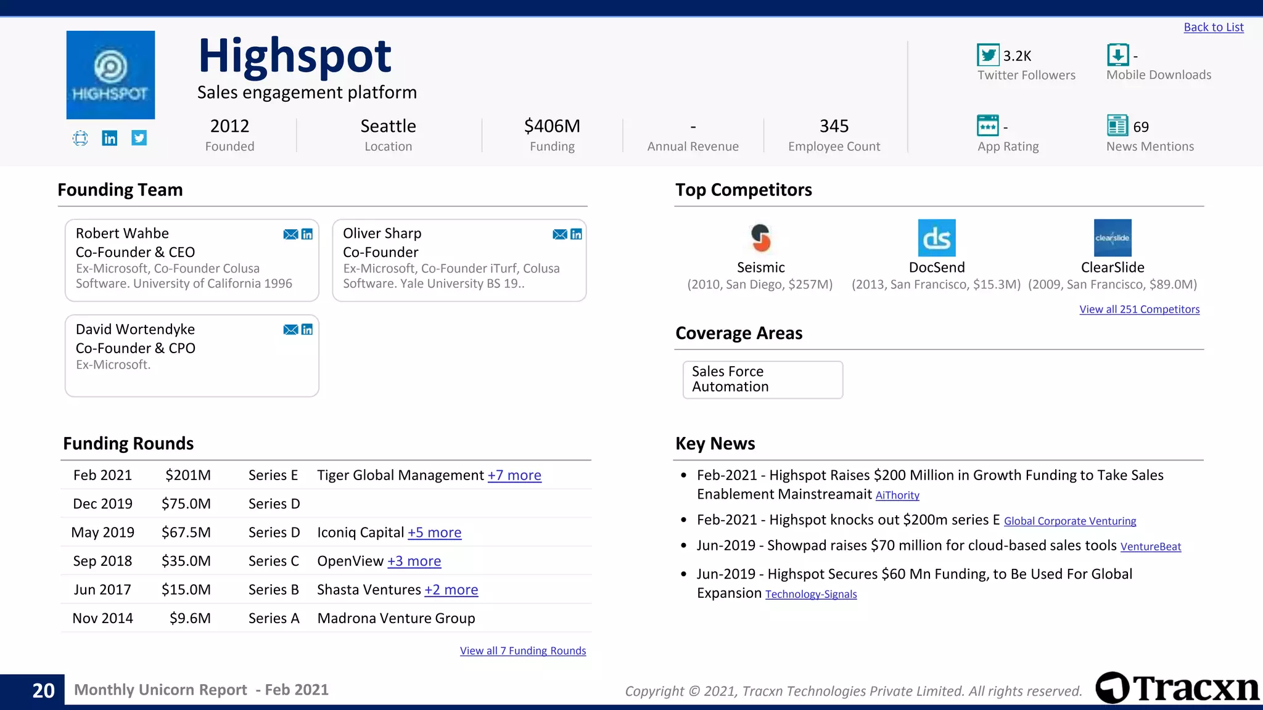The height and width of the screenshot is (710, 1263).
Task: Select the Sales Force Automation coverage box
Action: [x=763, y=380]
